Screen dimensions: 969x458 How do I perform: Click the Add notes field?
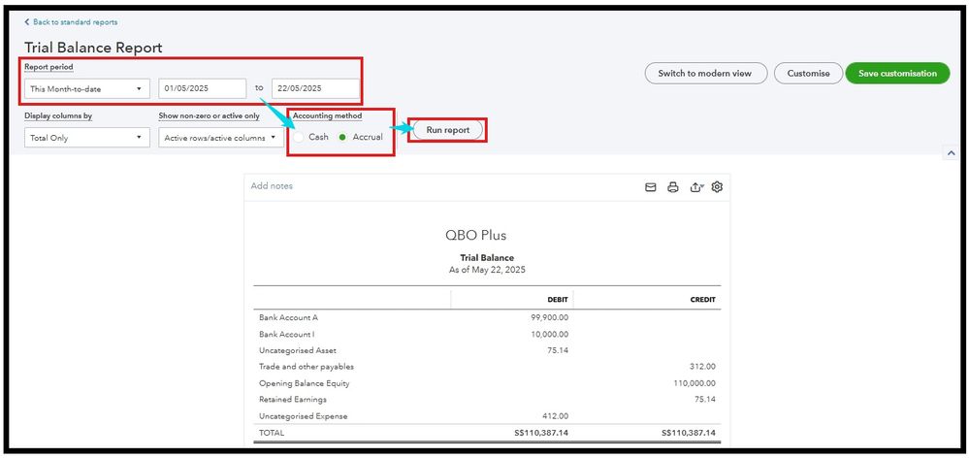[272, 186]
